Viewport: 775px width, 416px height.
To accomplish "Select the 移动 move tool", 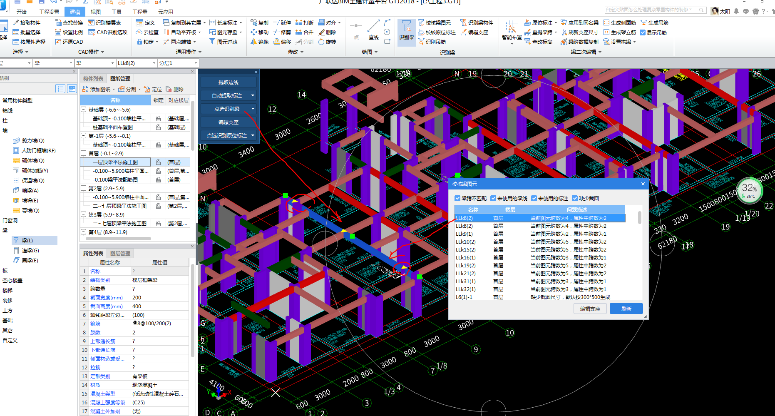I will [x=260, y=32].
